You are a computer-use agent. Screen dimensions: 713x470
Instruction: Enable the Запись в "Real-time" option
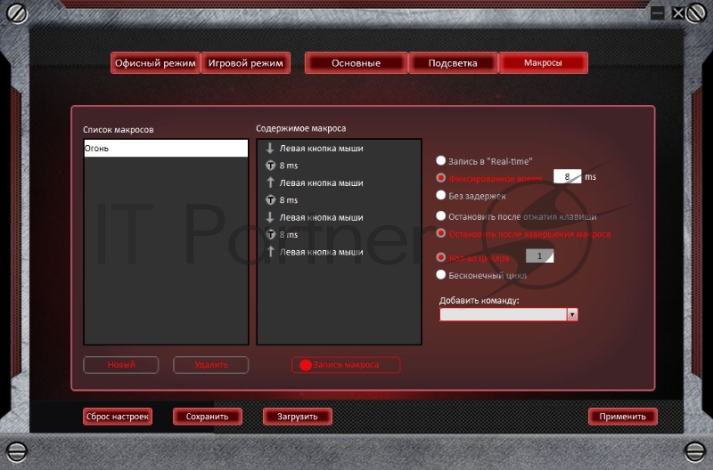(x=440, y=161)
